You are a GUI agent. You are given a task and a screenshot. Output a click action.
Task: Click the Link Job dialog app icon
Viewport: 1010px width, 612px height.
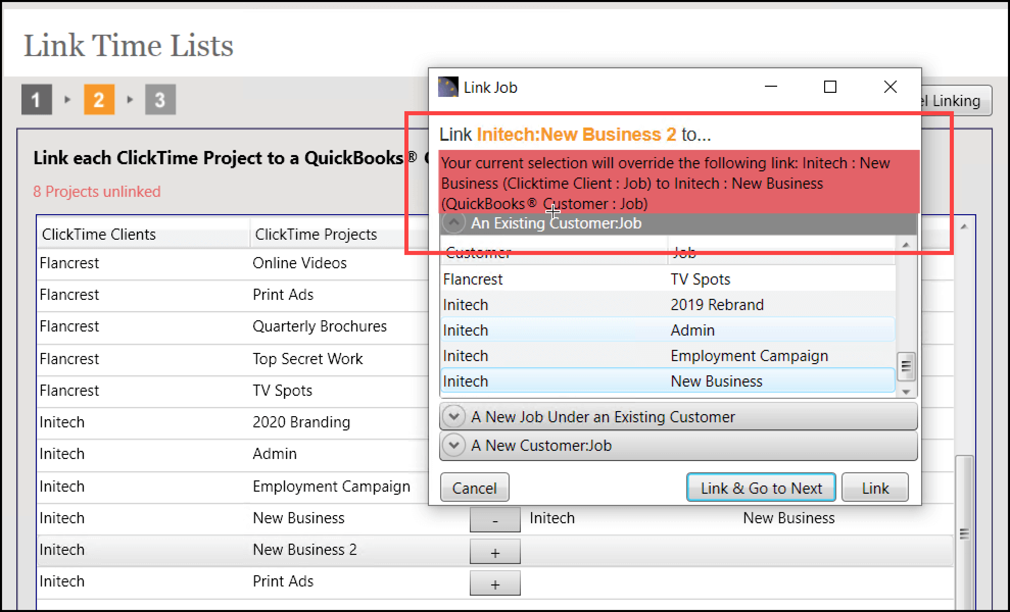coord(448,87)
